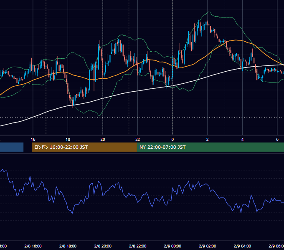284x250 pixels.
Task: Click the ロンドン 16:00-22:00 JST session bar
Action: click(84, 147)
